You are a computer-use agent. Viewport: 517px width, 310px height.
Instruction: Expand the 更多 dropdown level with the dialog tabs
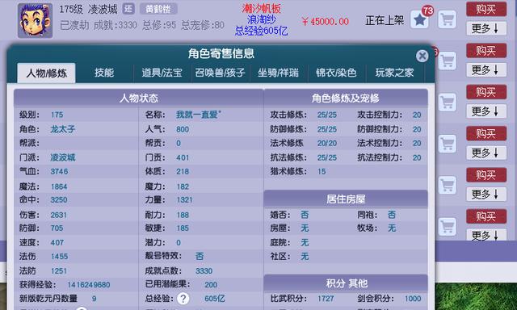[486, 70]
